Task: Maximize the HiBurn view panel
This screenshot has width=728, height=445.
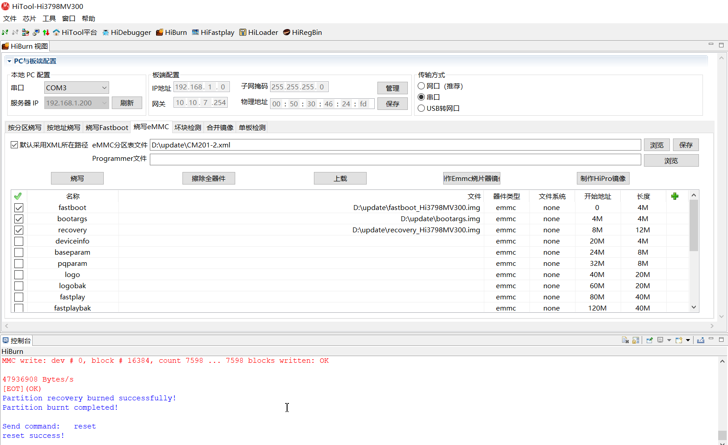Action: [x=721, y=45]
